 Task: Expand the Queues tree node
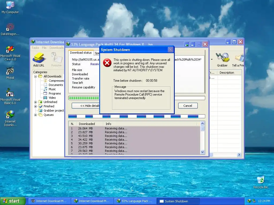36,115
